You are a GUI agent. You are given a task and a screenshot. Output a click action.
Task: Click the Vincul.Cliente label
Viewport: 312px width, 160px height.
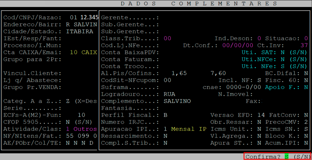32,73
